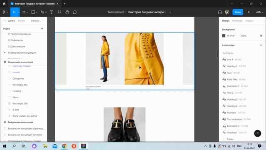
Task: Select the Rectangle 382 layer
Action: point(20,85)
